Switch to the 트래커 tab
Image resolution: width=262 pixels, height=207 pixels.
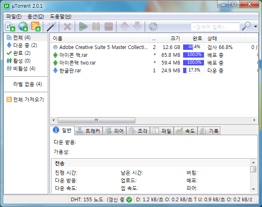pyautogui.click(x=88, y=131)
